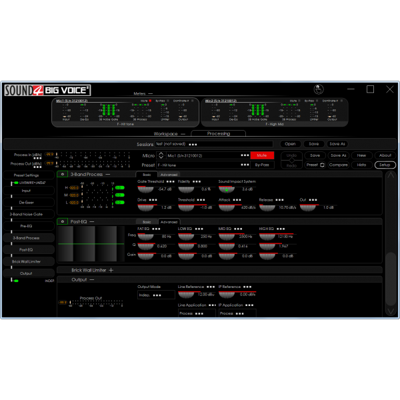The height and width of the screenshot is (400, 400).
Task: Open the Preset field three-dot menu
Action: pyautogui.click(x=245, y=165)
